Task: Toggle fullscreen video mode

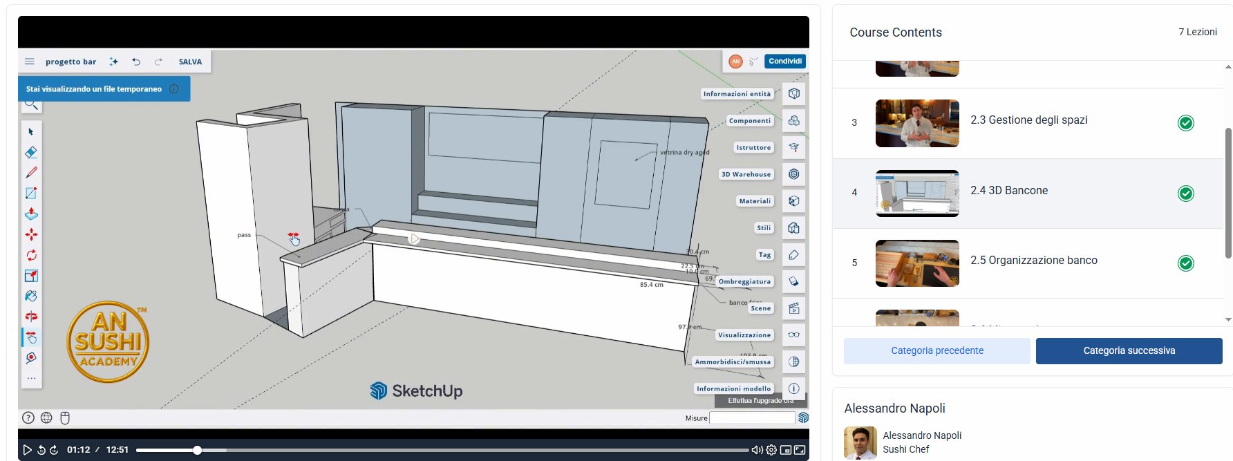Action: tap(800, 450)
